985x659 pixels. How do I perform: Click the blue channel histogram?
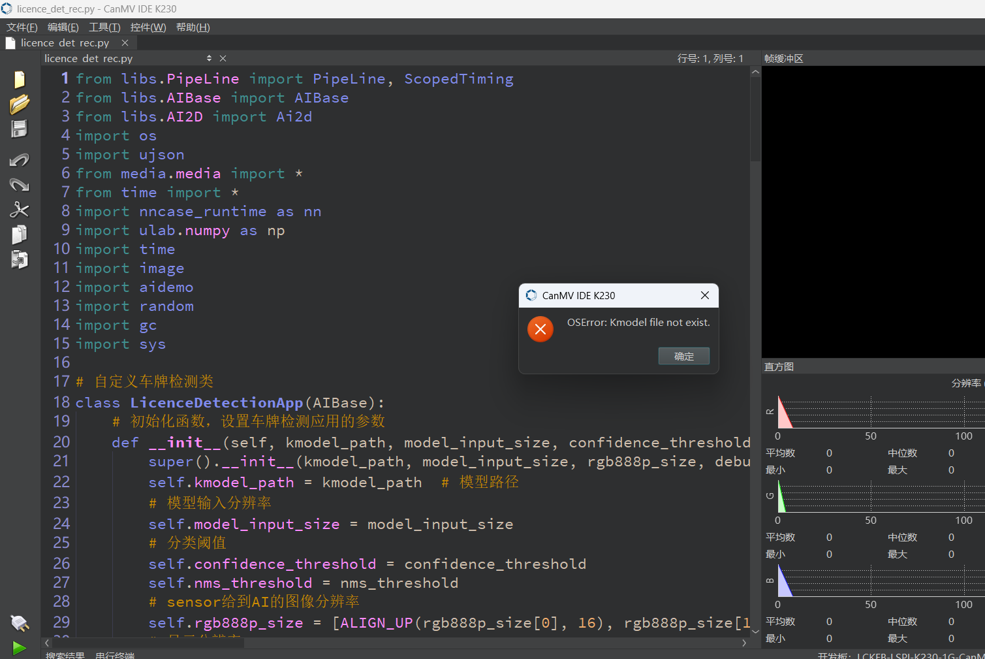coord(881,581)
